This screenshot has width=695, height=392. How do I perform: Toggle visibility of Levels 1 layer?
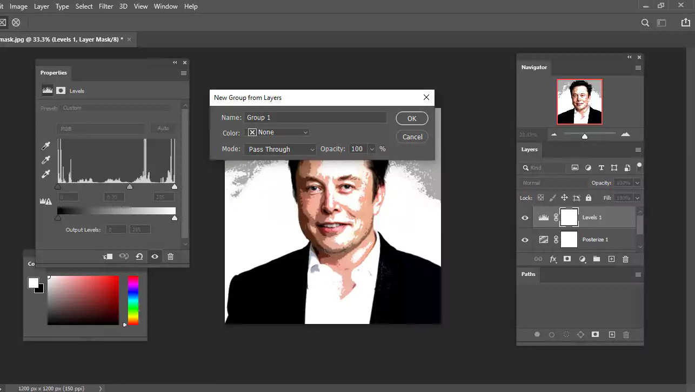525,218
